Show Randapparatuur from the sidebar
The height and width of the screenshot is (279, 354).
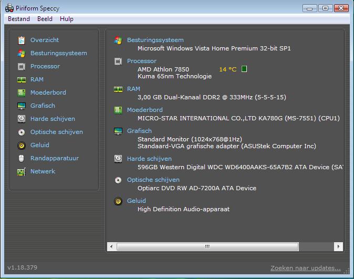tap(55, 158)
